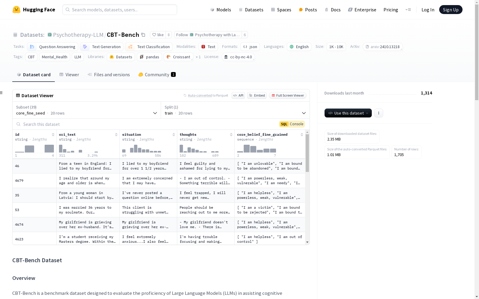Select the row with id 4679
The image size is (479, 299).
click(x=159, y=181)
